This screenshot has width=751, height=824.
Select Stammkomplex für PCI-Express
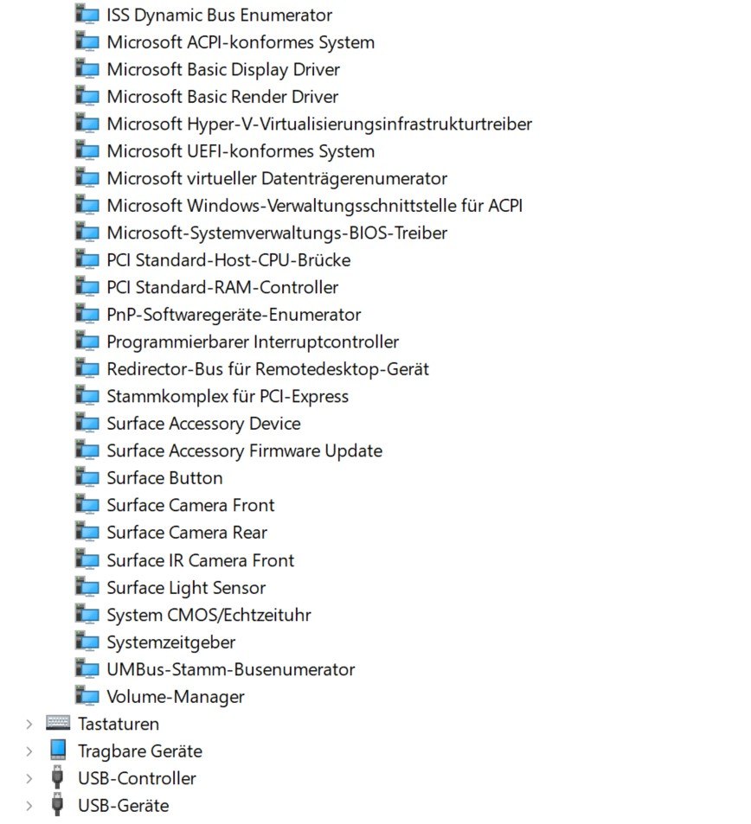228,397
